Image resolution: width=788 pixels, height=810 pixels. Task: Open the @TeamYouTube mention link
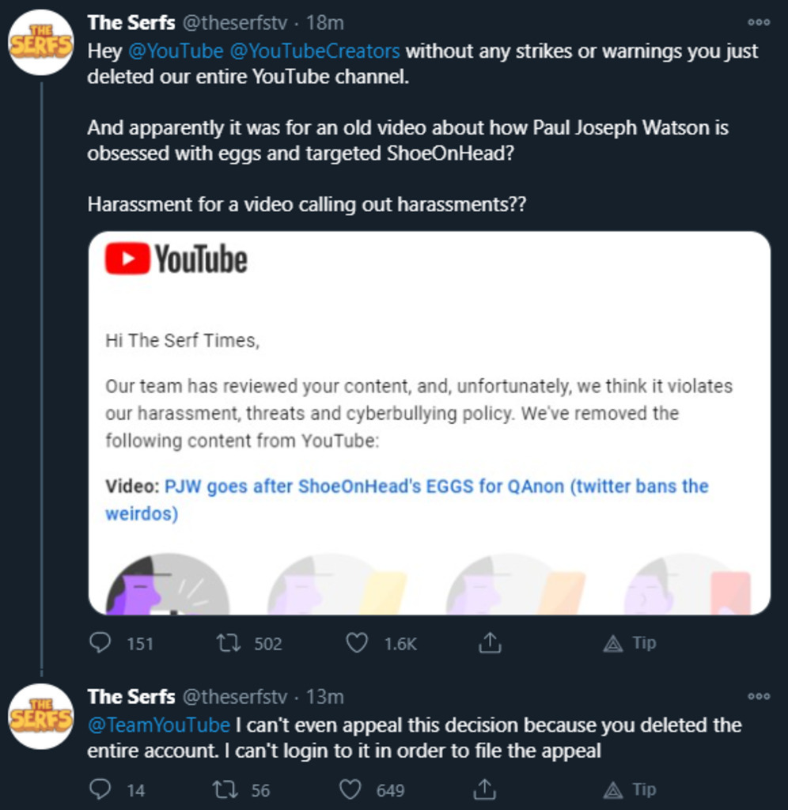158,725
